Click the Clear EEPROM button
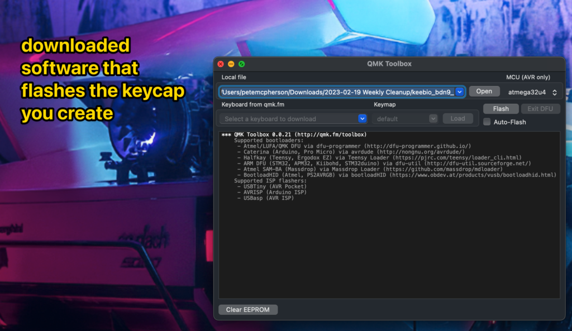The height and width of the screenshot is (331, 572). pyautogui.click(x=247, y=309)
